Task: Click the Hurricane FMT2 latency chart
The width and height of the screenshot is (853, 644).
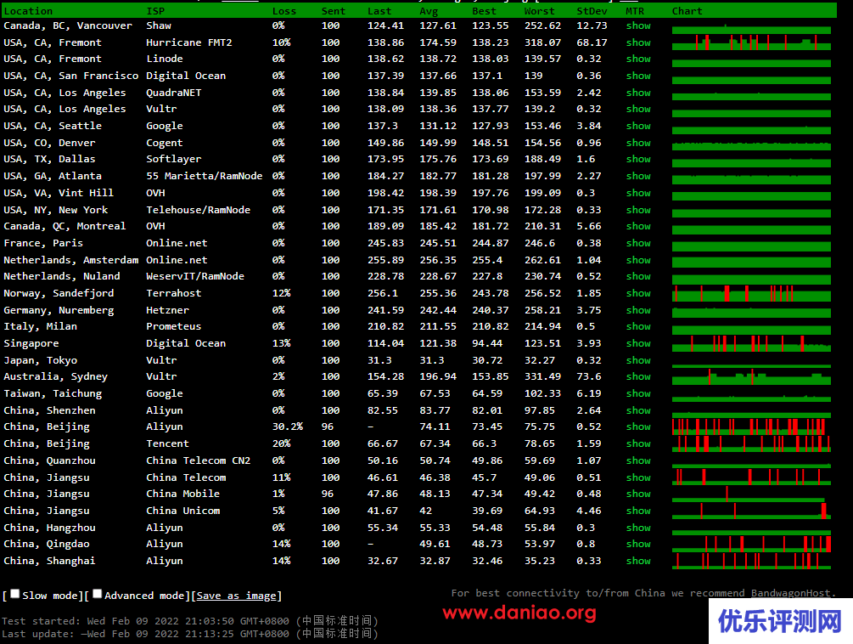Action: click(x=751, y=42)
